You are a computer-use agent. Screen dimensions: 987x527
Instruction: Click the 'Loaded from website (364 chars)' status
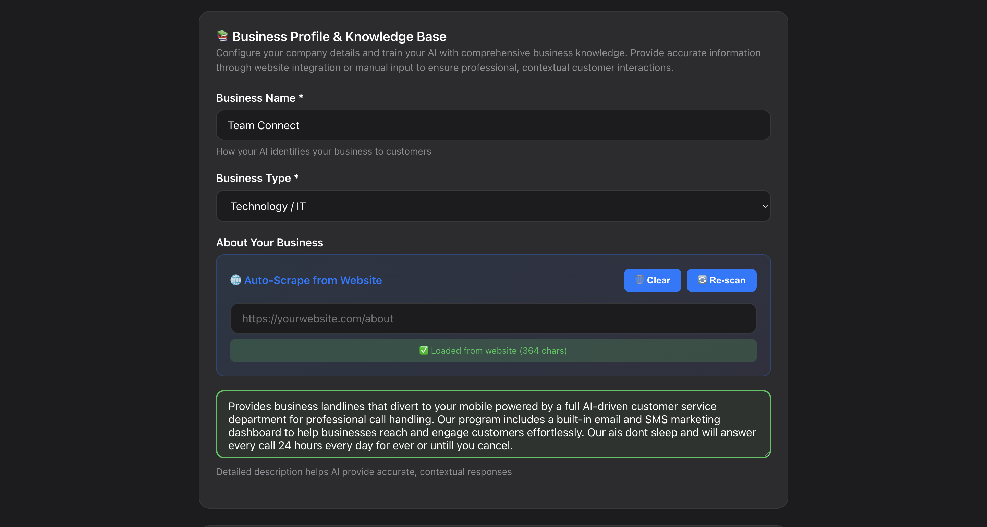click(493, 351)
